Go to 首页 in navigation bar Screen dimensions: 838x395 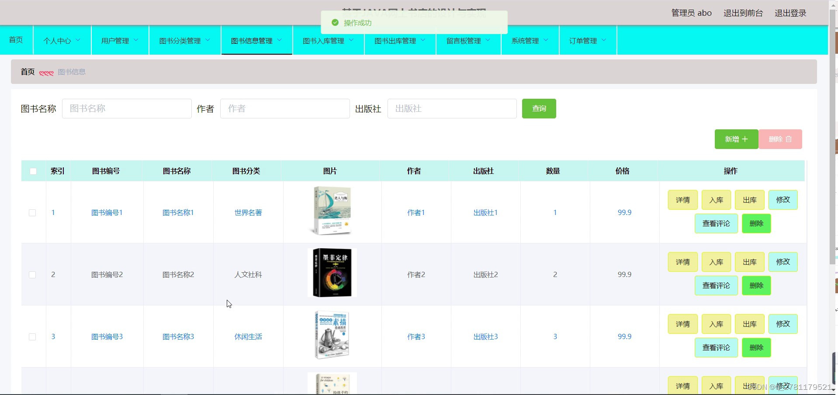(x=16, y=40)
